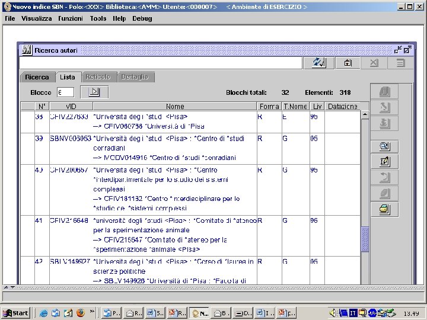Click the table scrollbar up arrow
Viewport: 427px width, 320px height.
click(x=365, y=114)
